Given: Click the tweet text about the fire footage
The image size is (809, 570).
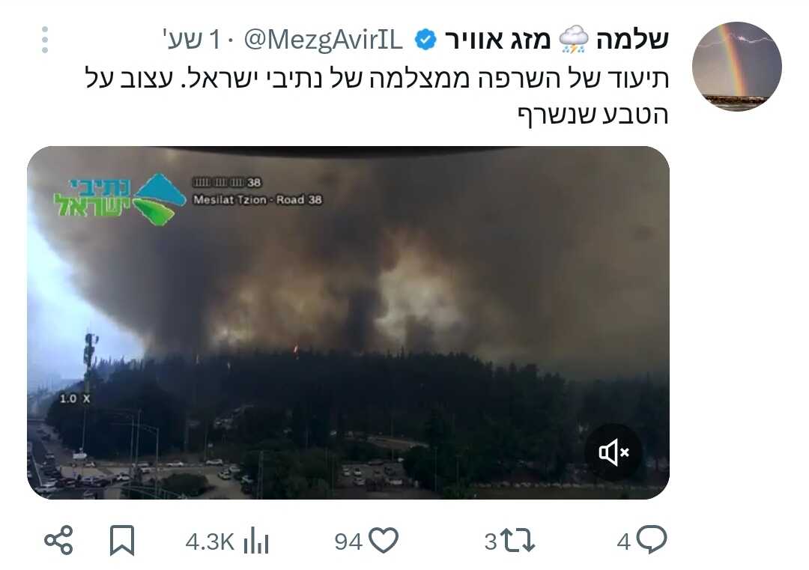Looking at the screenshot, I should point(377,96).
